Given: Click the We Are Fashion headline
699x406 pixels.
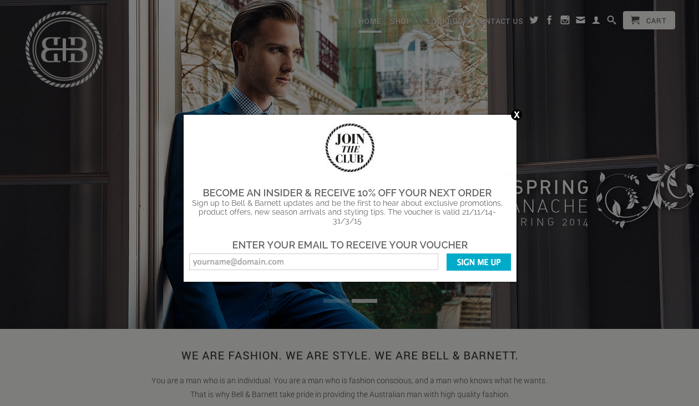Looking at the screenshot, I should point(349,356).
